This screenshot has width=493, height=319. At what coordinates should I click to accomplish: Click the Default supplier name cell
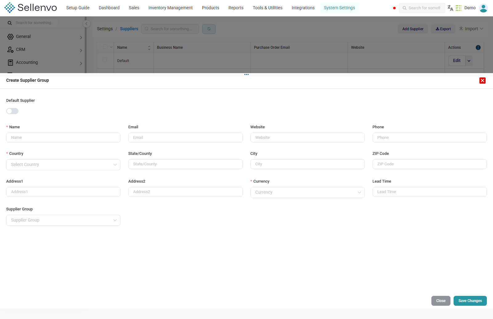[133, 61]
